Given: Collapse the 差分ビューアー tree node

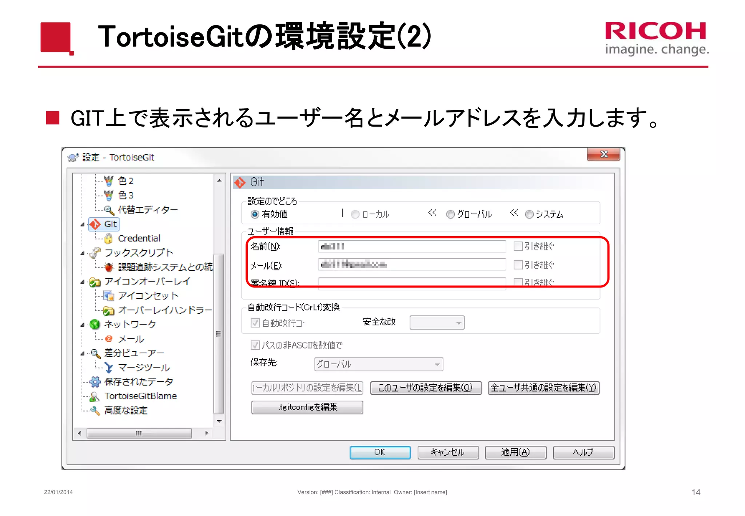Looking at the screenshot, I should (83, 353).
